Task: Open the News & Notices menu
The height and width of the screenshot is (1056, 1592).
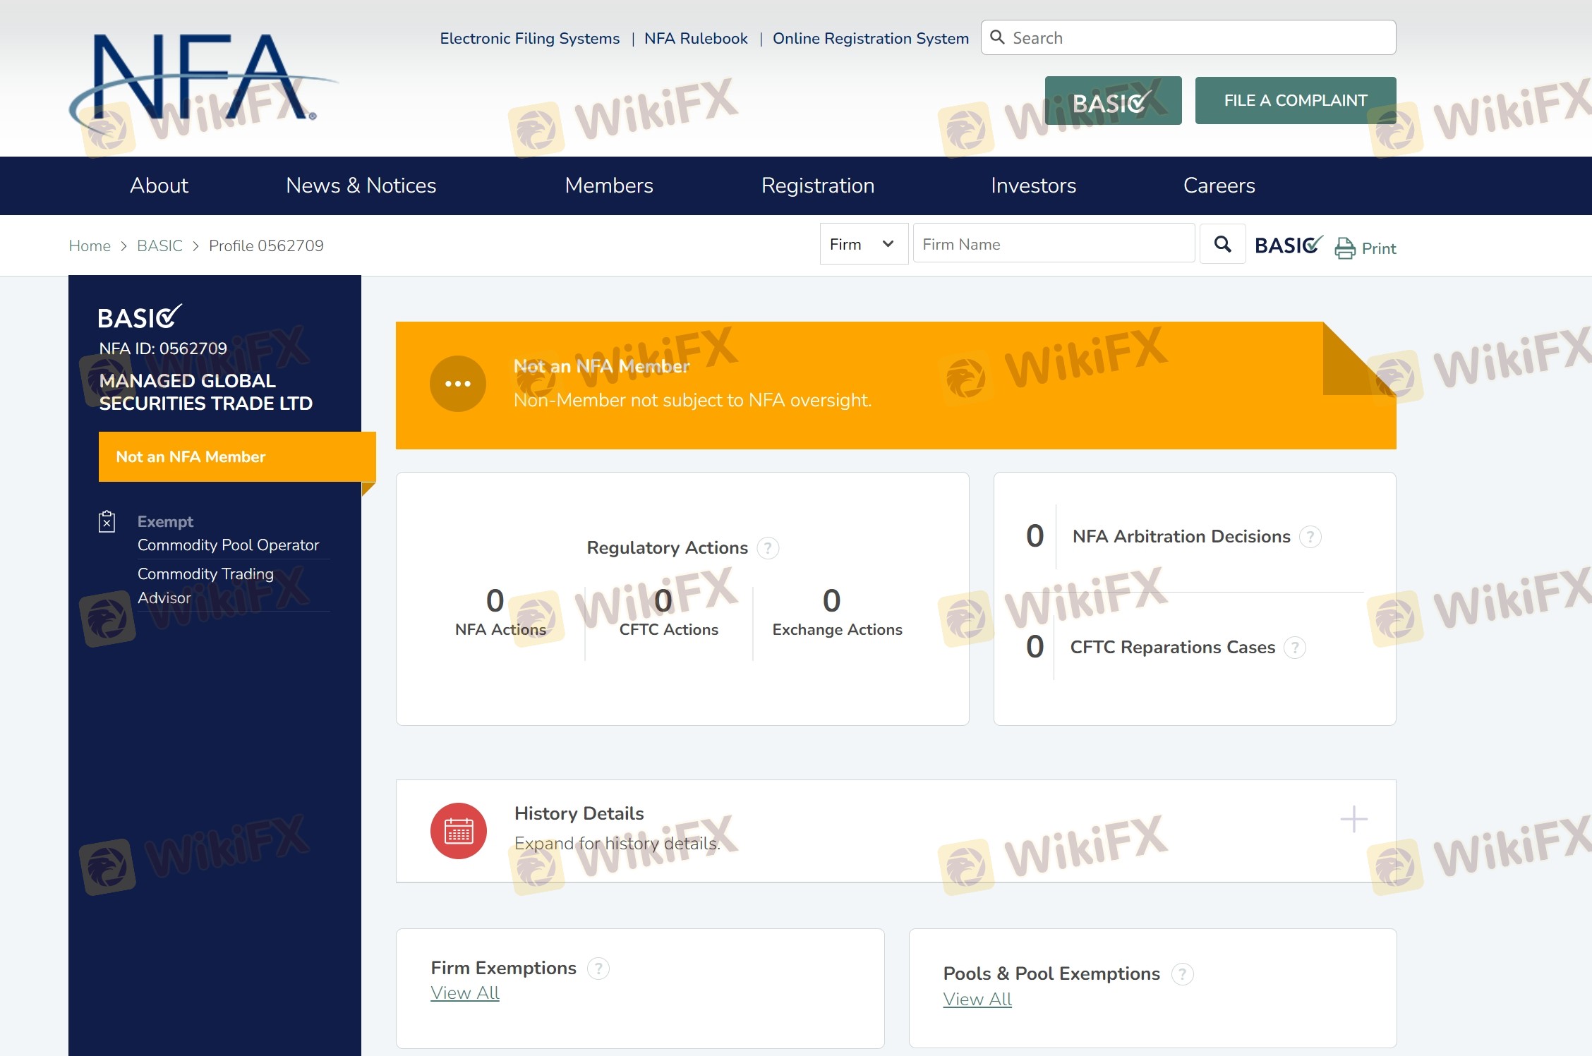Action: click(361, 186)
